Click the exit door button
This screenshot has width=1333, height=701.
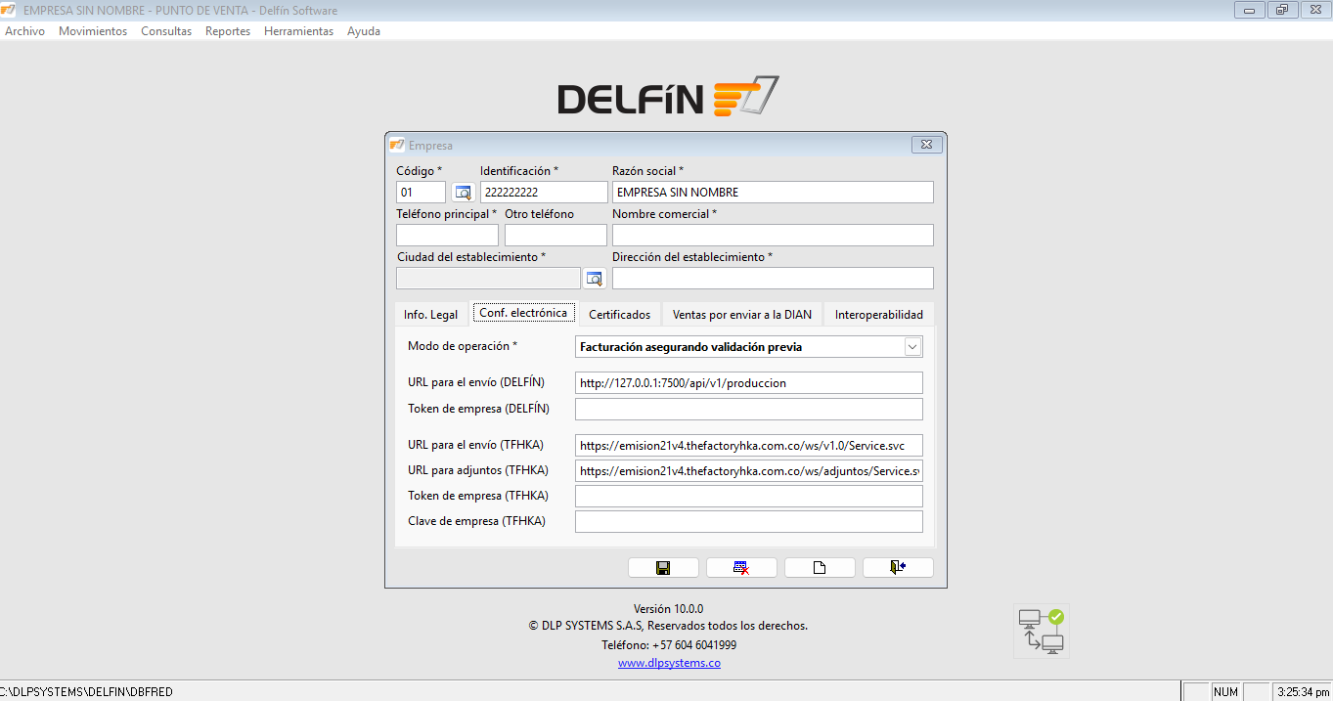898,568
